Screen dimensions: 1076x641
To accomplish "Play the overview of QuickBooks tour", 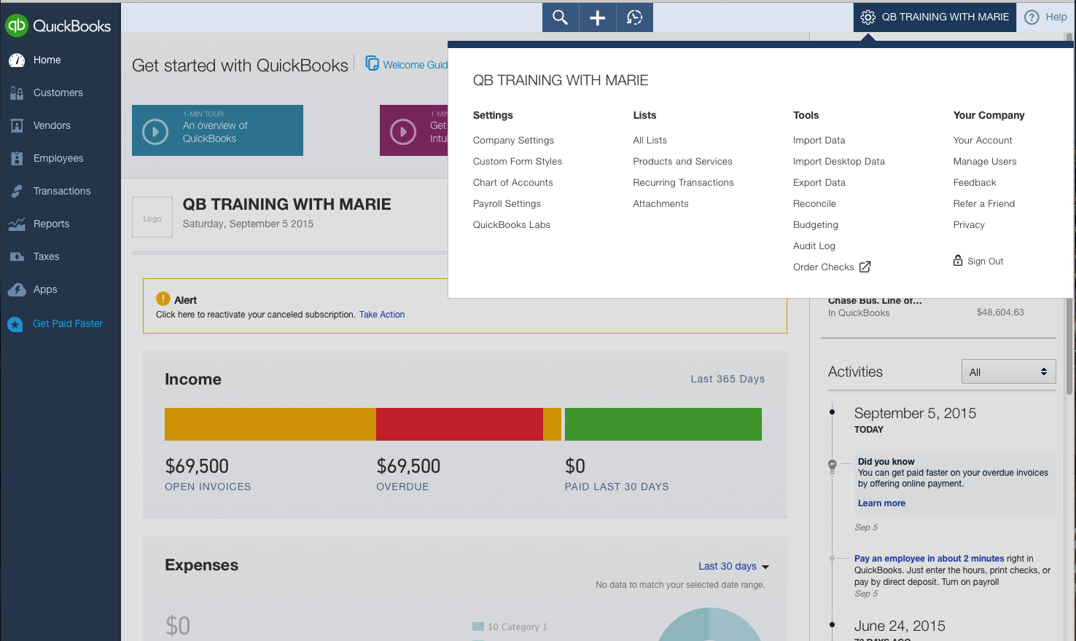I will point(155,132).
